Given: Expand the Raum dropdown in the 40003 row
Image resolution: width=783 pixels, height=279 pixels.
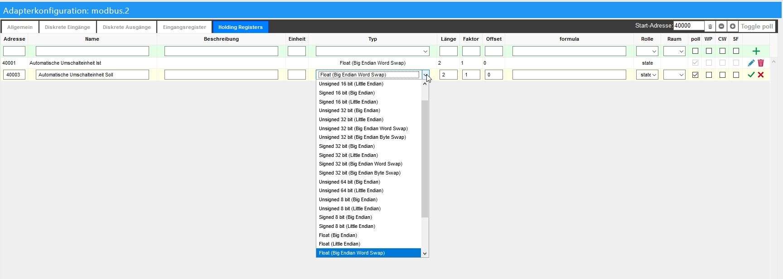Looking at the screenshot, I should point(674,75).
